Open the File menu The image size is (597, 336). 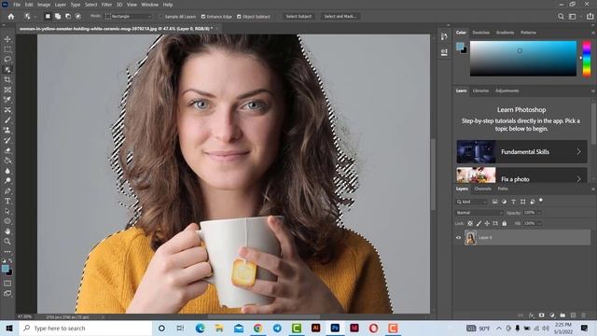click(x=17, y=5)
